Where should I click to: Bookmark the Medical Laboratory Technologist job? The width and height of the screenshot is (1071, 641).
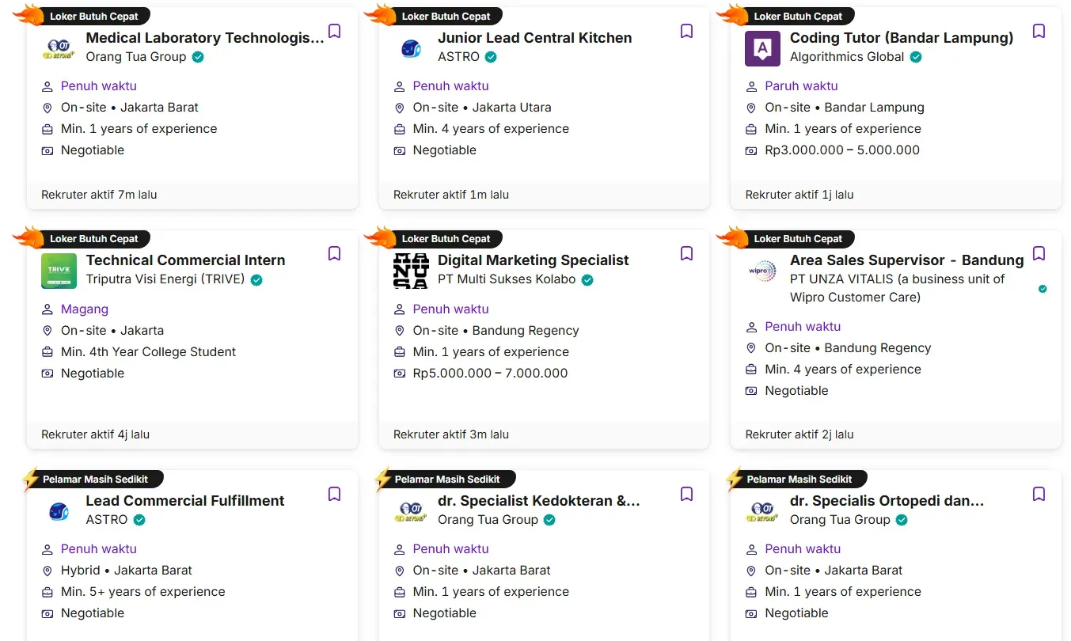tap(335, 32)
